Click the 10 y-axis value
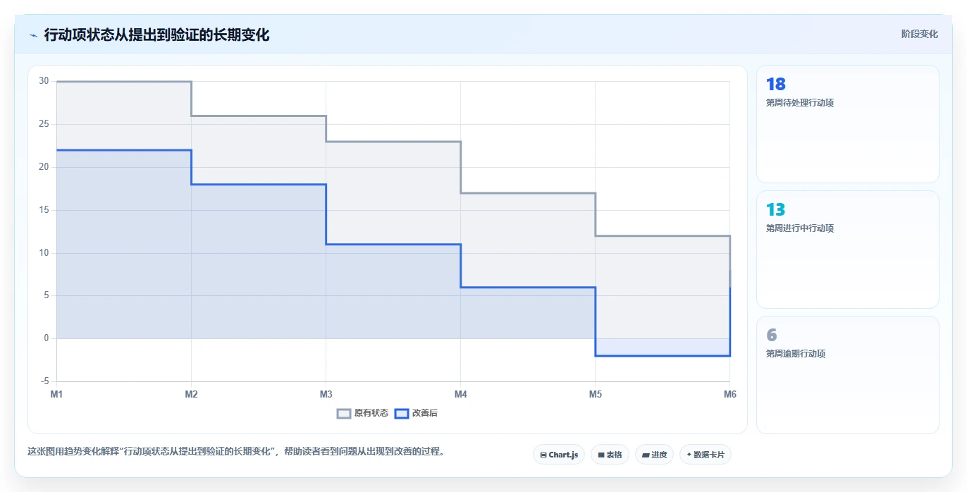967x492 pixels. [x=44, y=253]
